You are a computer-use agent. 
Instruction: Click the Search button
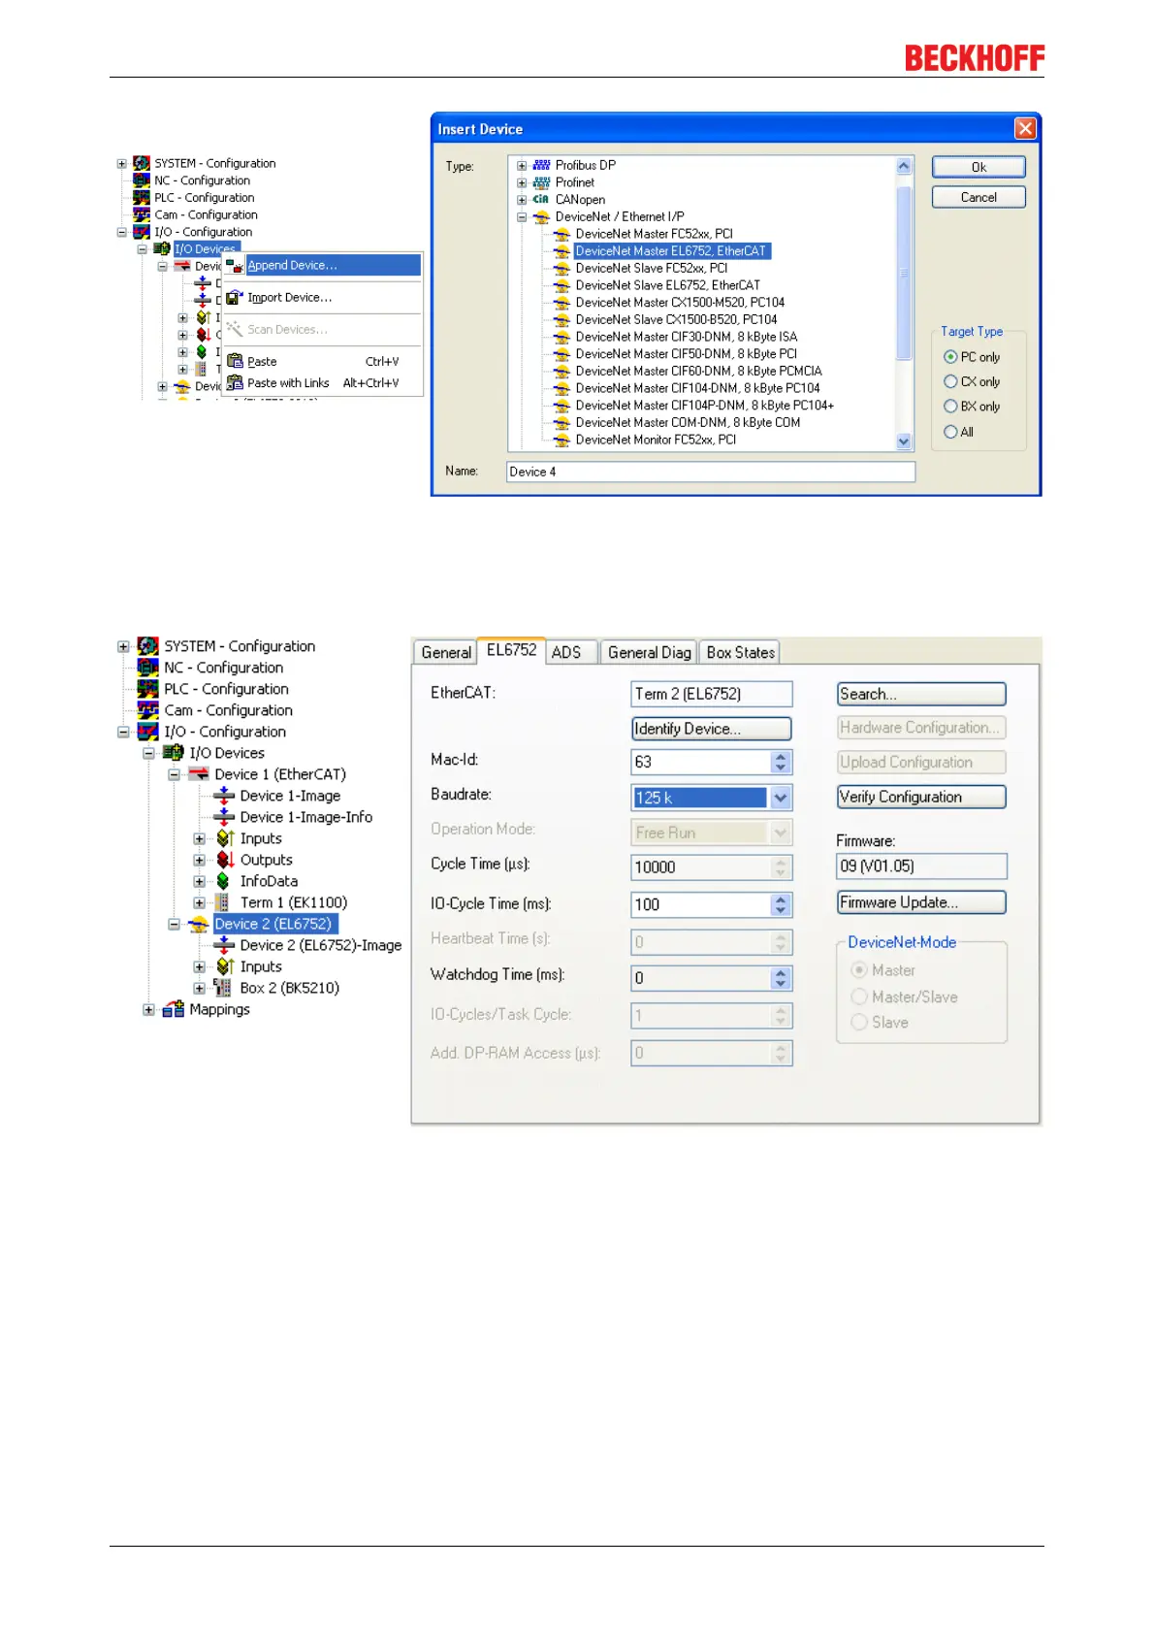(921, 694)
